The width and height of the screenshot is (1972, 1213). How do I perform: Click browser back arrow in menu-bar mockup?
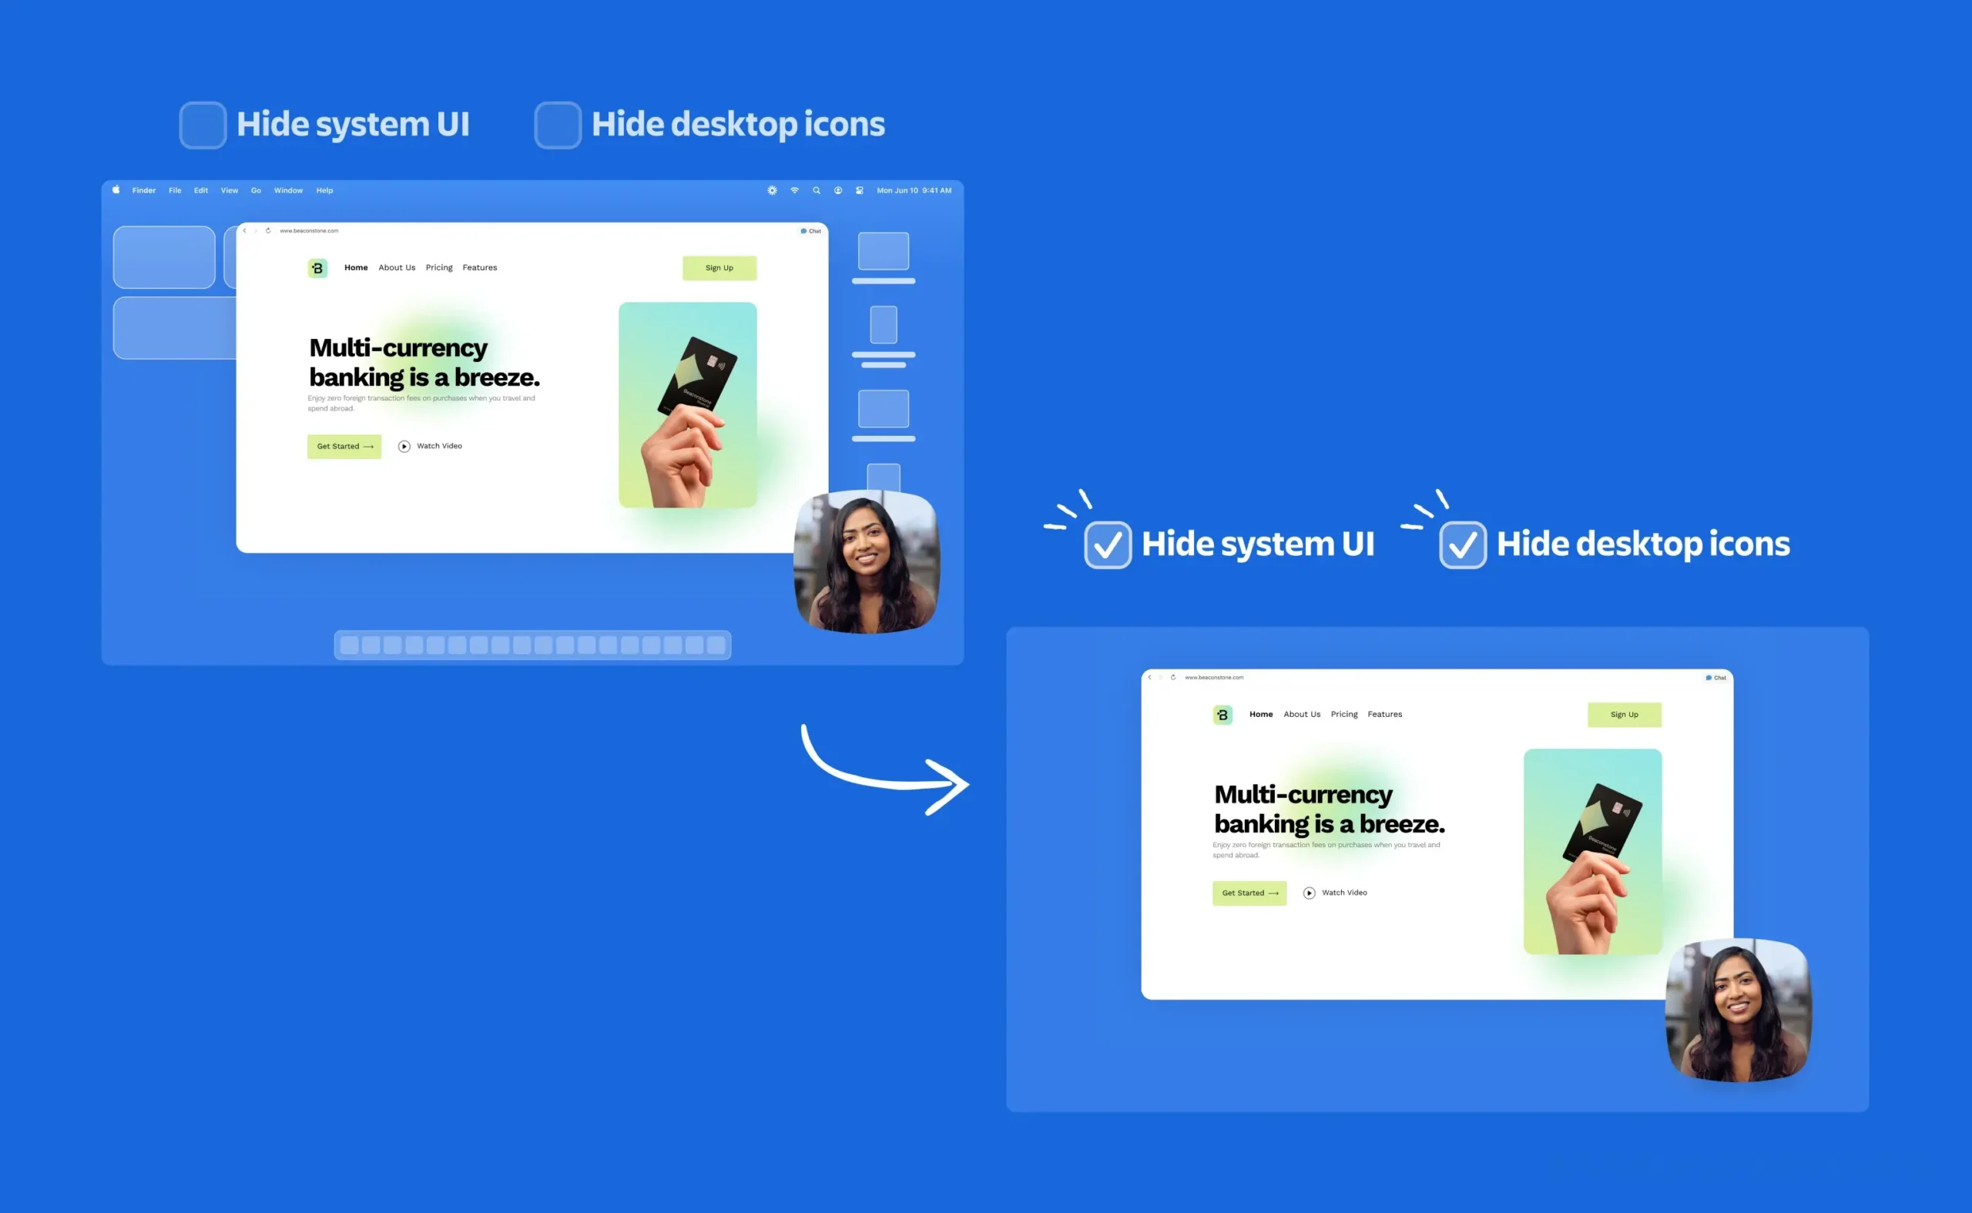click(x=245, y=230)
